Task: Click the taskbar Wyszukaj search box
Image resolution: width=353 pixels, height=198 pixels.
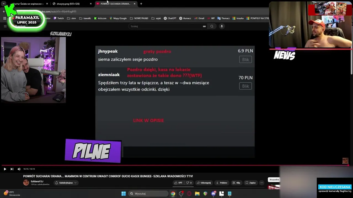Action: point(148,194)
